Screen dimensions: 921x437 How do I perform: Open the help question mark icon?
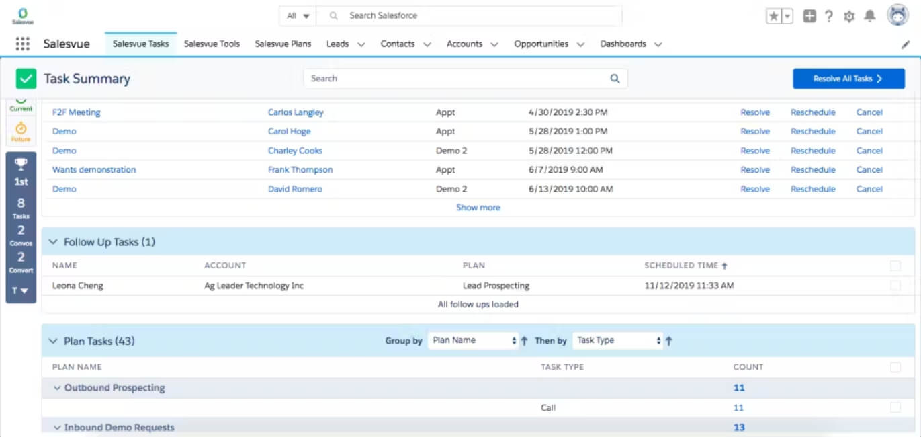(829, 17)
